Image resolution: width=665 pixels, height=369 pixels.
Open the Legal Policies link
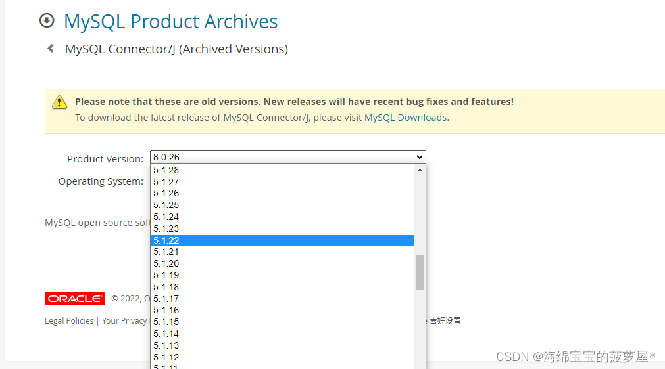click(69, 321)
